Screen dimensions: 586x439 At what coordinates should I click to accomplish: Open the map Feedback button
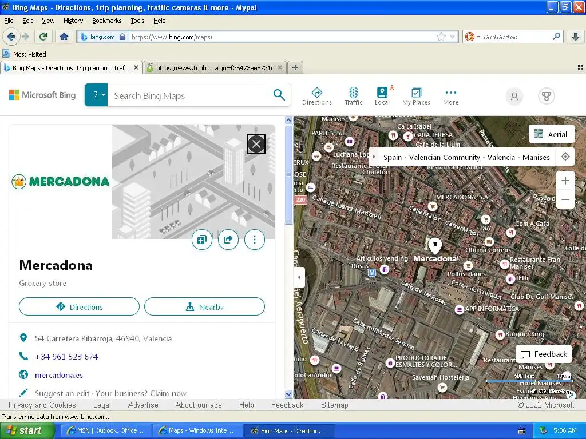click(x=544, y=354)
